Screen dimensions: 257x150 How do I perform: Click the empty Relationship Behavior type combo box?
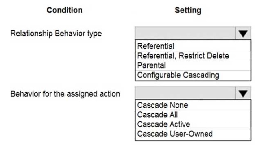pos(185,33)
